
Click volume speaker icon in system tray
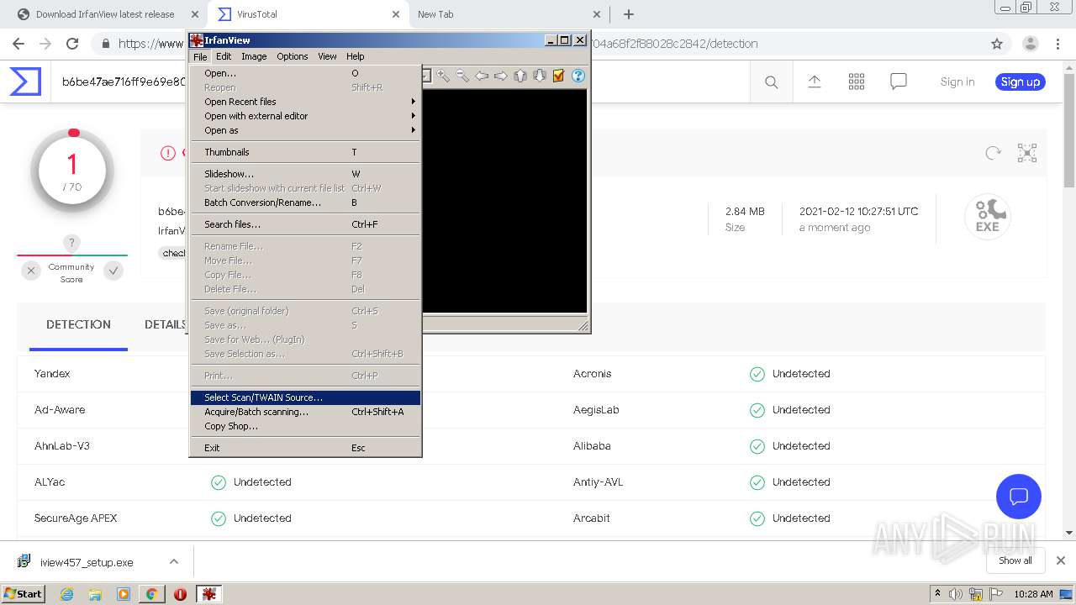pyautogui.click(x=955, y=594)
